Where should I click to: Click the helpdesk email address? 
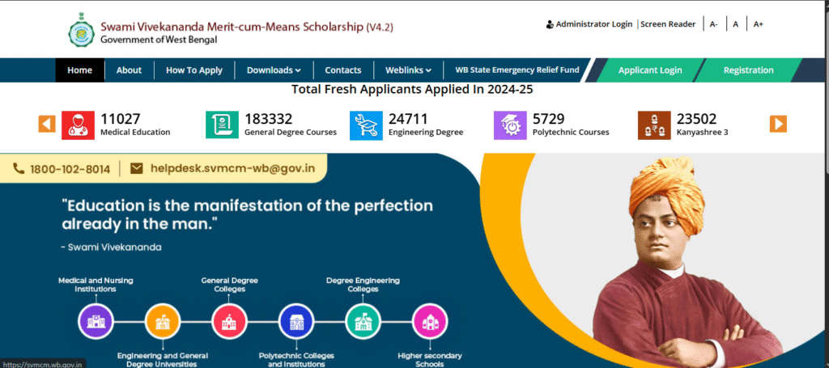pos(227,169)
